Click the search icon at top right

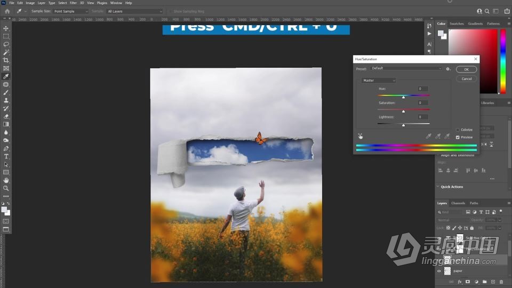click(x=487, y=11)
